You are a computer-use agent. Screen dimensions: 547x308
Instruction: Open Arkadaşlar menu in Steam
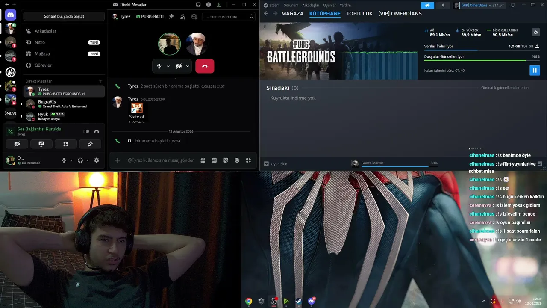pos(311,5)
